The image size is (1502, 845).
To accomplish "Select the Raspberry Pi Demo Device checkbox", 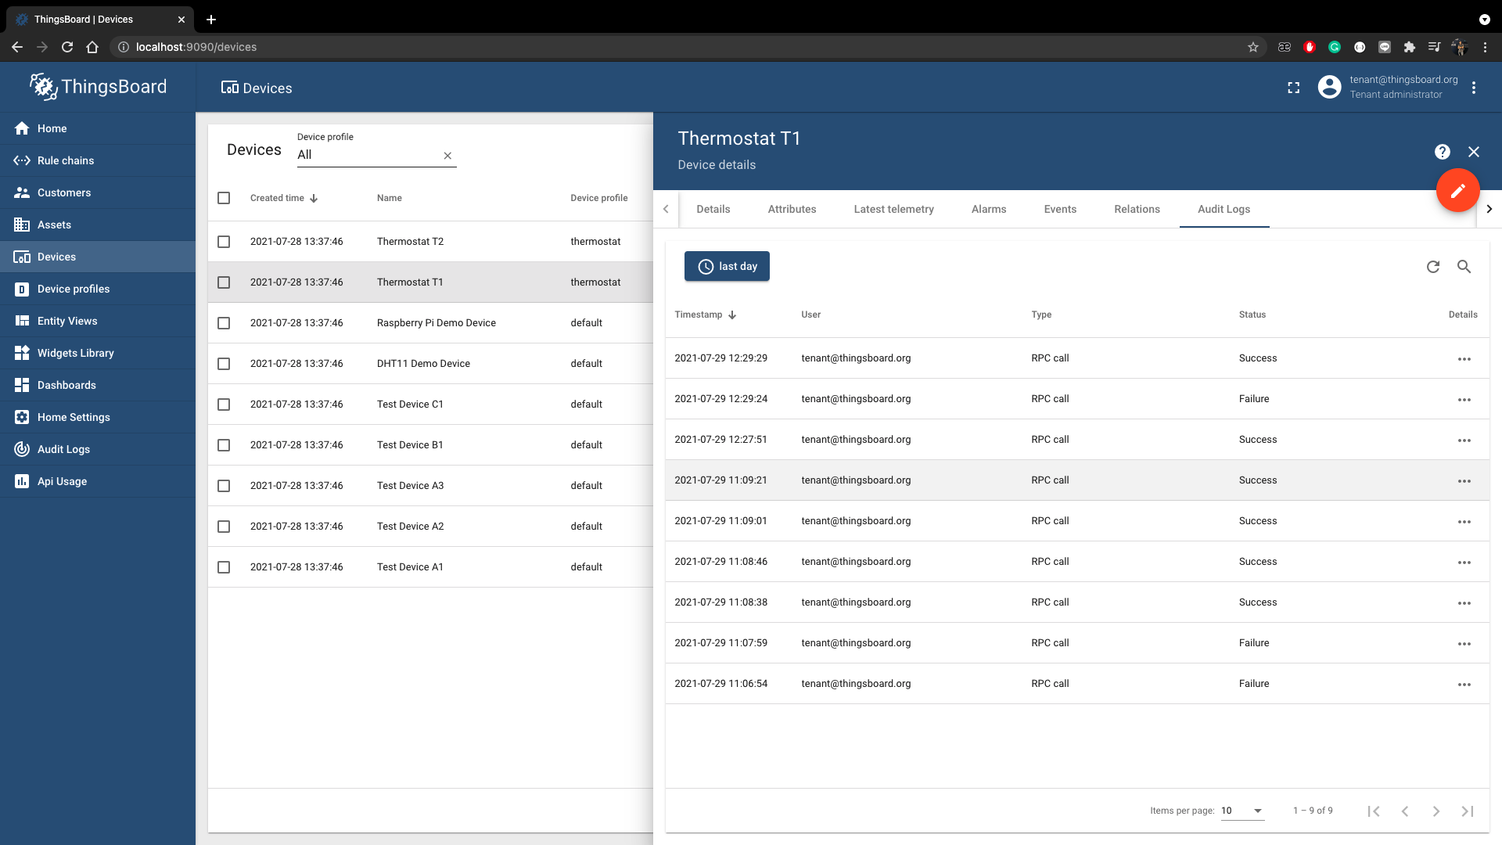I will [224, 323].
